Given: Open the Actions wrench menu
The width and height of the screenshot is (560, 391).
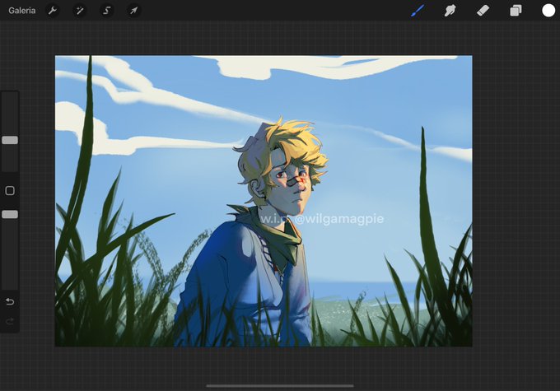Looking at the screenshot, I should click(x=53, y=11).
